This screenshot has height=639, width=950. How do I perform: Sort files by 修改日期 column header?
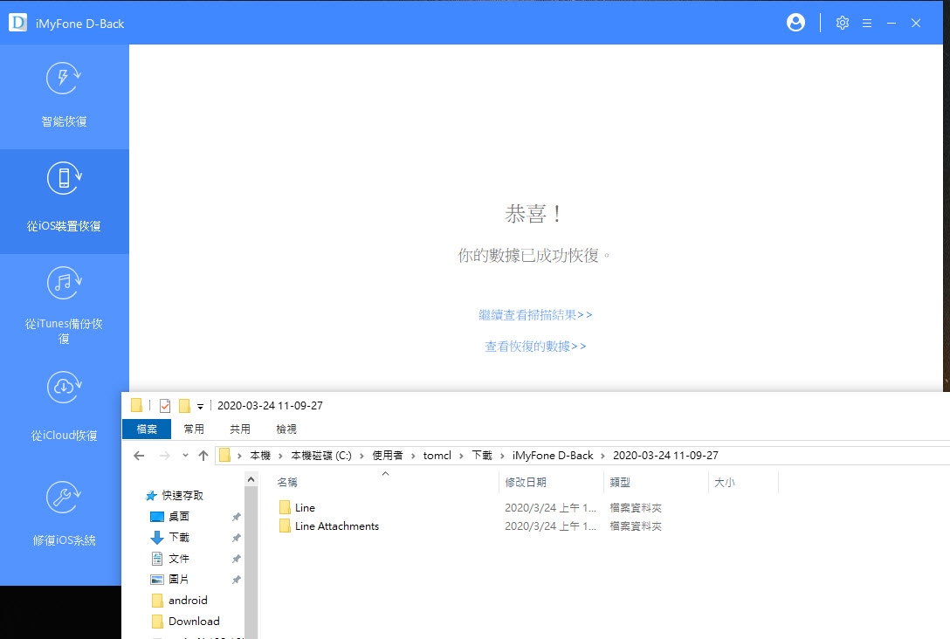click(x=526, y=482)
